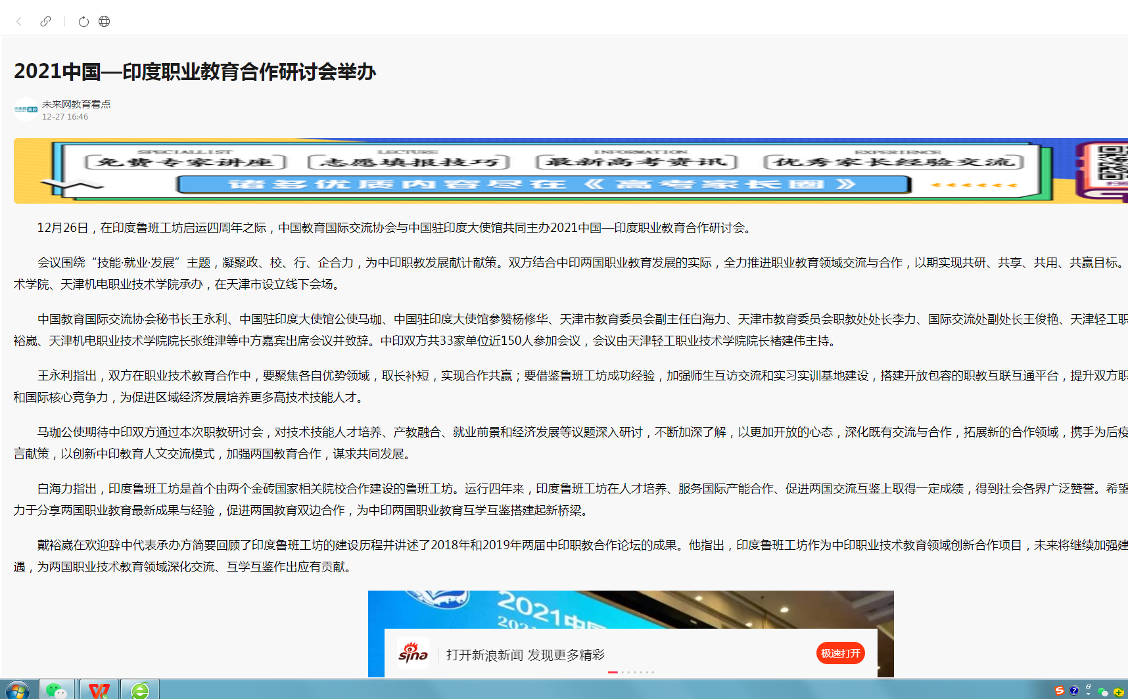Screen dimensions: 1128x699
Task: Click the back arrow in toolbar
Action: tap(19, 22)
